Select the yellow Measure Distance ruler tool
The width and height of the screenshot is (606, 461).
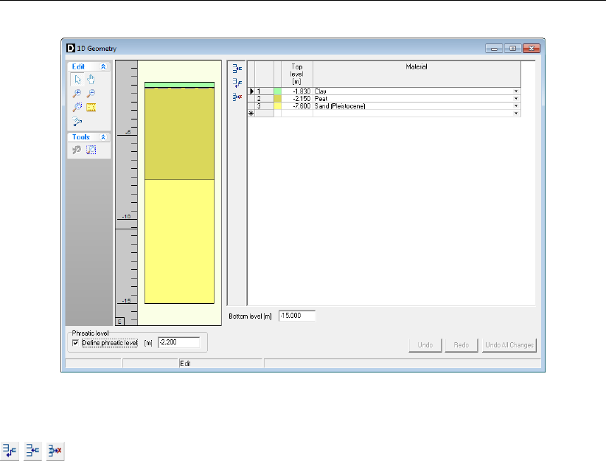click(x=91, y=107)
